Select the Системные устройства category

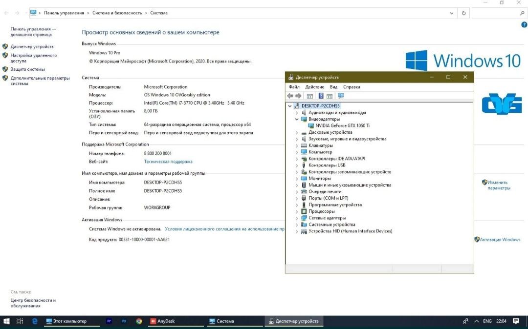tap(331, 225)
